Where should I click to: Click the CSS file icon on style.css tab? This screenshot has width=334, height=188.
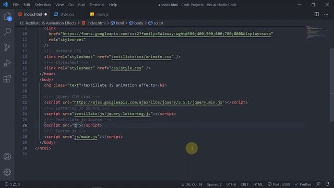click(x=56, y=14)
